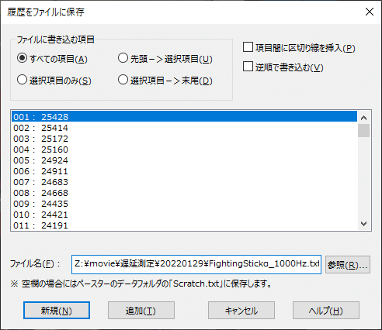This screenshot has height=330, width=382.
Task: Click the ファイル名 path input field
Action: 196,264
